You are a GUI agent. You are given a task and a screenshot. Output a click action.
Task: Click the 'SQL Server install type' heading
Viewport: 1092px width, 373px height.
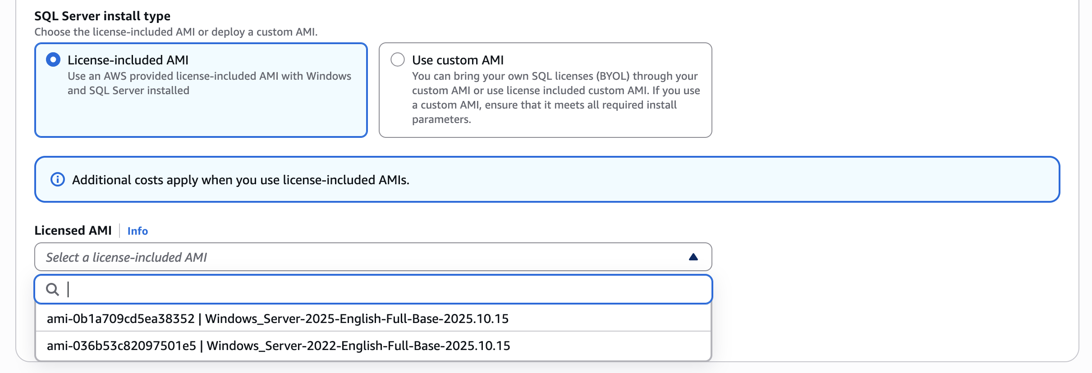tap(102, 16)
